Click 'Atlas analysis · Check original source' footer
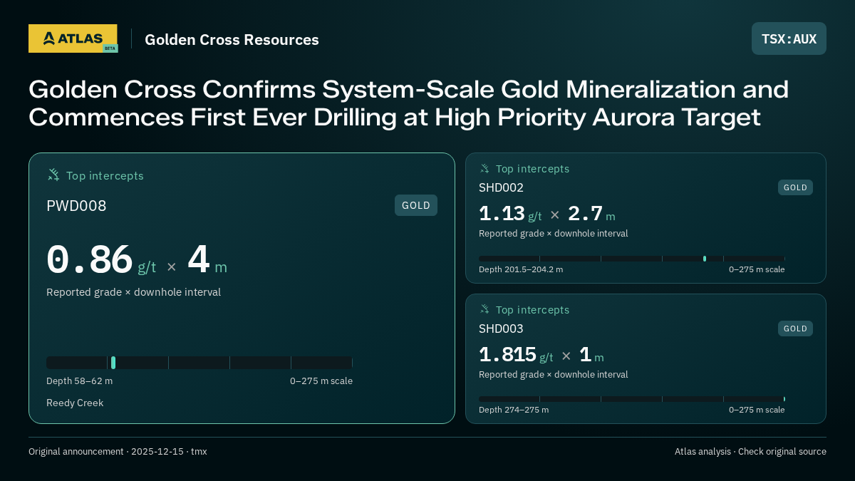Image resolution: width=855 pixels, height=481 pixels. [x=750, y=451]
